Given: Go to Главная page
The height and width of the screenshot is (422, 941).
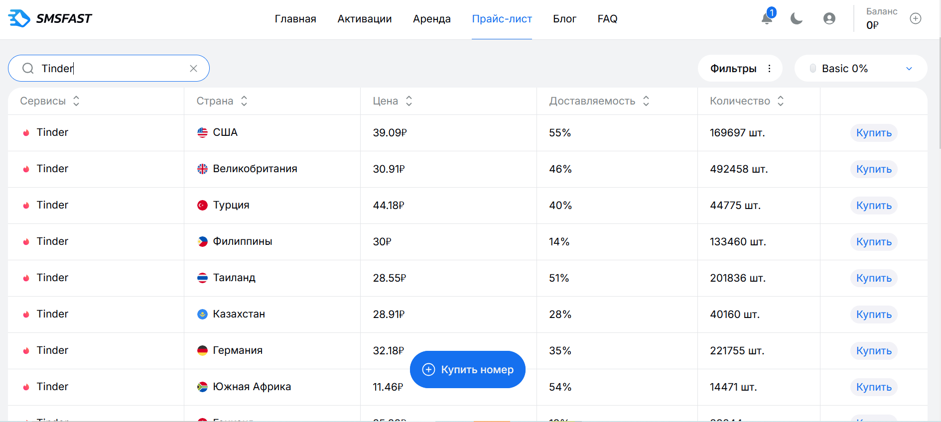Looking at the screenshot, I should tap(295, 19).
